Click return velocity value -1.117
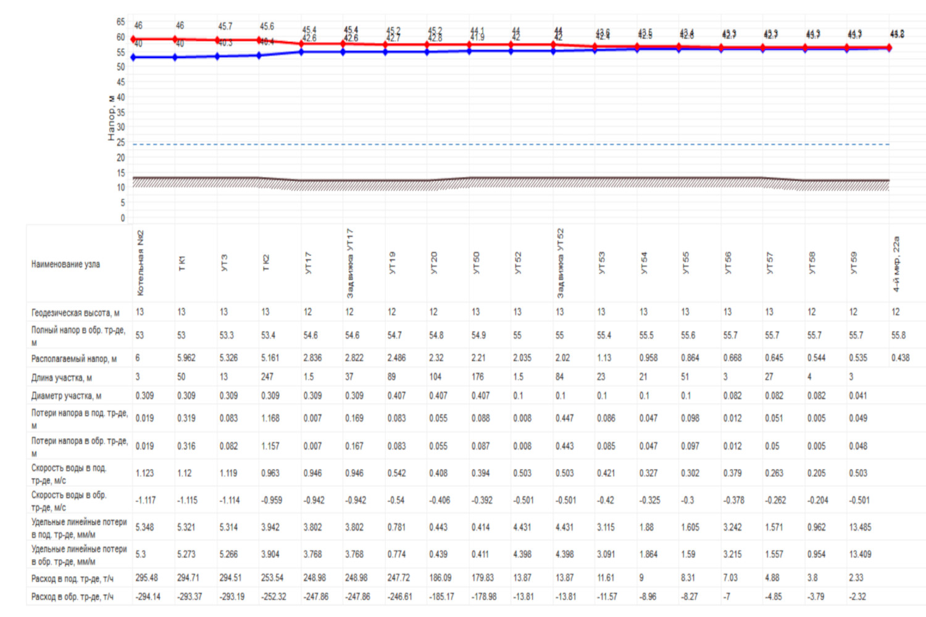The width and height of the screenshot is (926, 617). [146, 500]
